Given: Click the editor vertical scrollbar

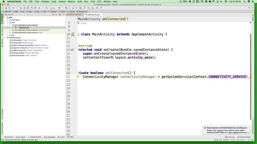Looking at the screenshot, I should click(x=251, y=76).
